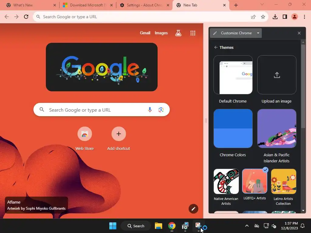Click the browser back arrow

click(x=7, y=17)
